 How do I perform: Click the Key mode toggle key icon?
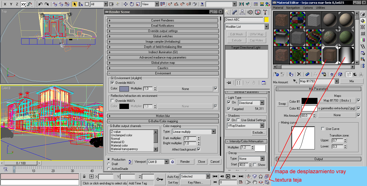point(160,179)
